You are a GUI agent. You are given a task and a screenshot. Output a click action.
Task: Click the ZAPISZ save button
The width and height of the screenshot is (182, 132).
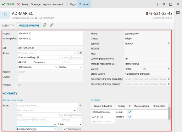pos(8,4)
